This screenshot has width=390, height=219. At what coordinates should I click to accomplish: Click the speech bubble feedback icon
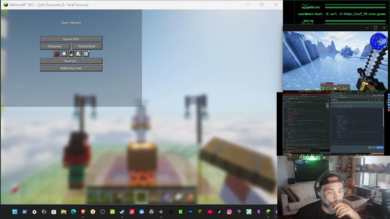[64, 54]
